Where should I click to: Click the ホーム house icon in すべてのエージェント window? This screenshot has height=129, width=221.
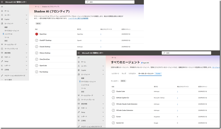click(x=79, y=62)
